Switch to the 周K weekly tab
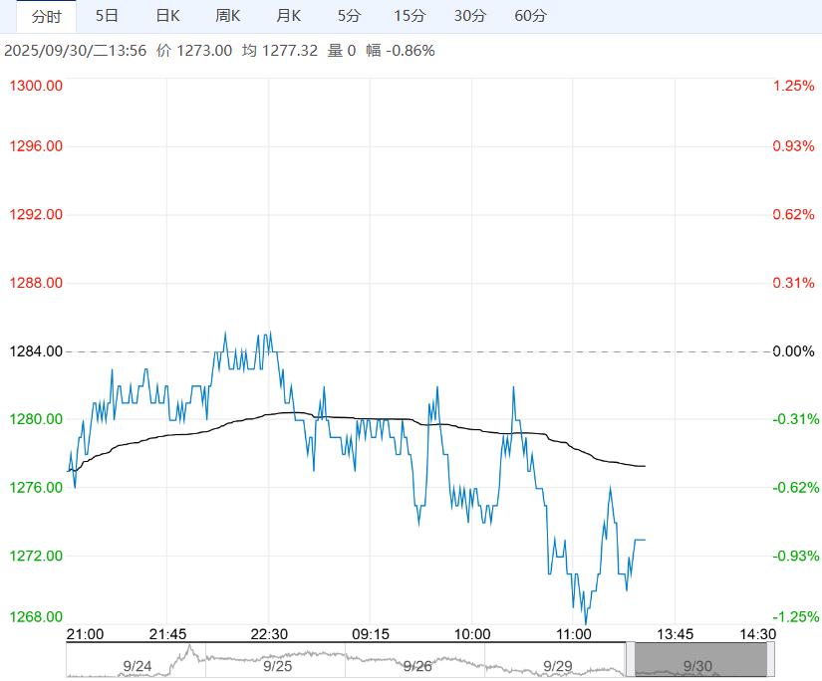This screenshot has height=681, width=822. [x=228, y=16]
